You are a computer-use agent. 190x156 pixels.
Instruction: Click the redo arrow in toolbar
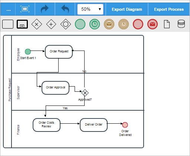pyautogui.click(x=45, y=9)
